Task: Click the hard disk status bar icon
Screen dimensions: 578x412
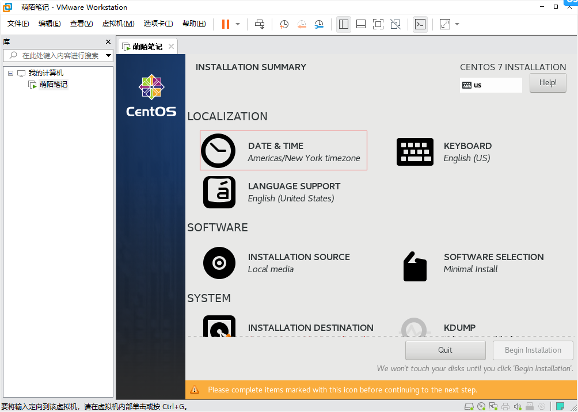Action: pyautogui.click(x=469, y=407)
